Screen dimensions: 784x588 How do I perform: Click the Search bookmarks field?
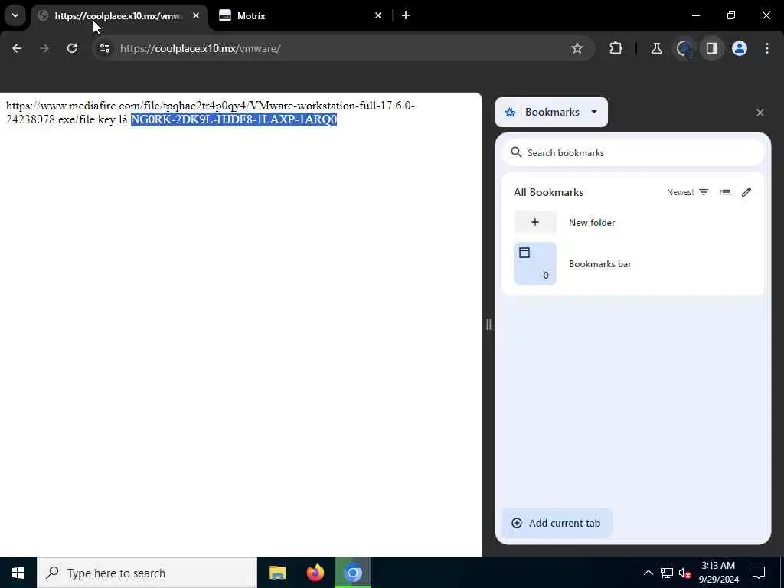tap(633, 153)
